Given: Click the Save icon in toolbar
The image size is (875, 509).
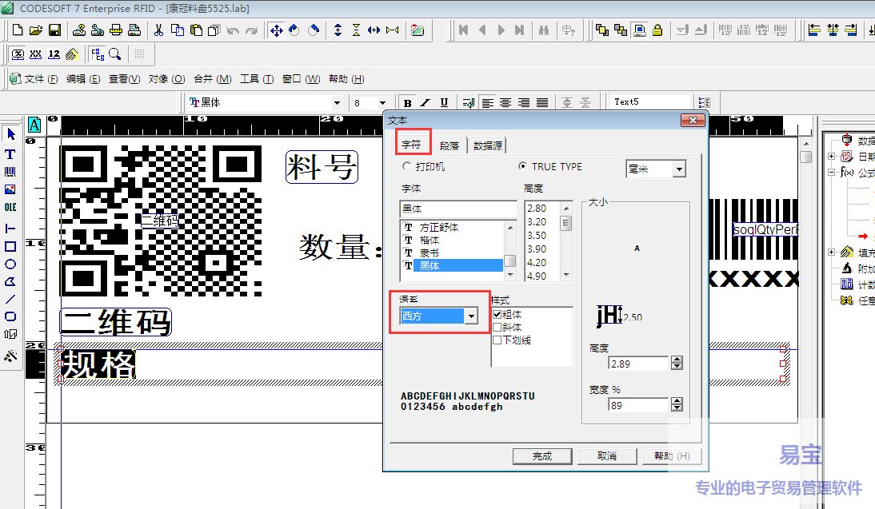Looking at the screenshot, I should [x=54, y=30].
